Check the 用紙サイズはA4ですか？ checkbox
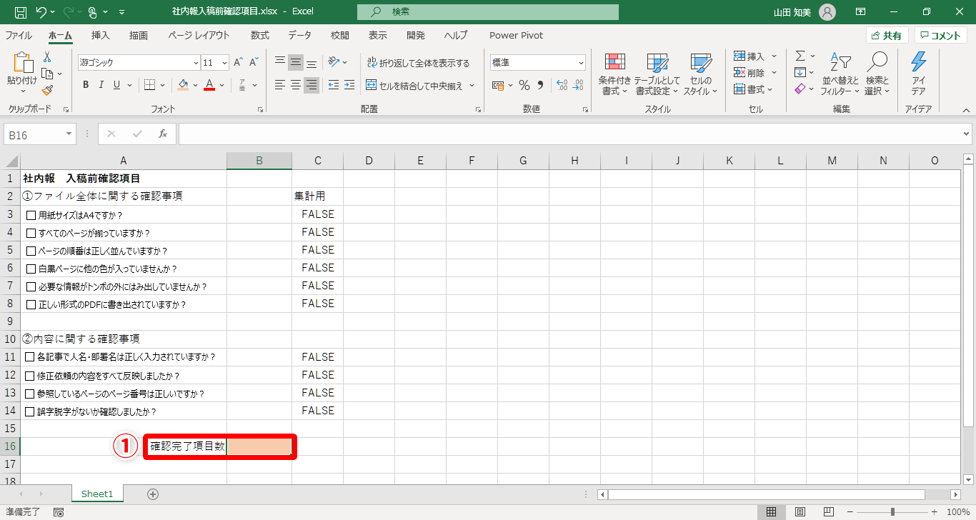This screenshot has width=976, height=520. pos(31,215)
